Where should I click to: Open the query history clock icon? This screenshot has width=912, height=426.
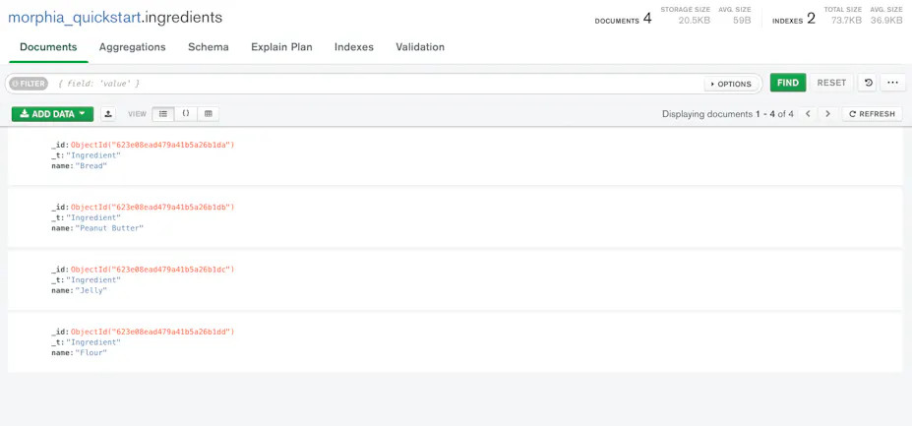pos(868,84)
